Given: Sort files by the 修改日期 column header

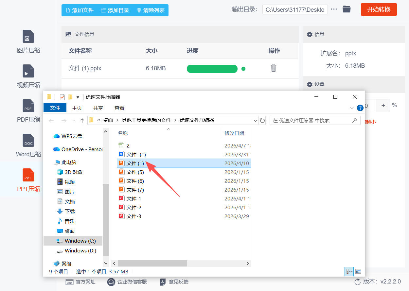Looking at the screenshot, I should click(234, 133).
